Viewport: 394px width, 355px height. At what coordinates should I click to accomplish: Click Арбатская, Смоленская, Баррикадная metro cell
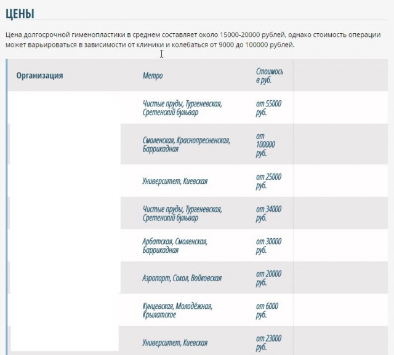(175, 245)
